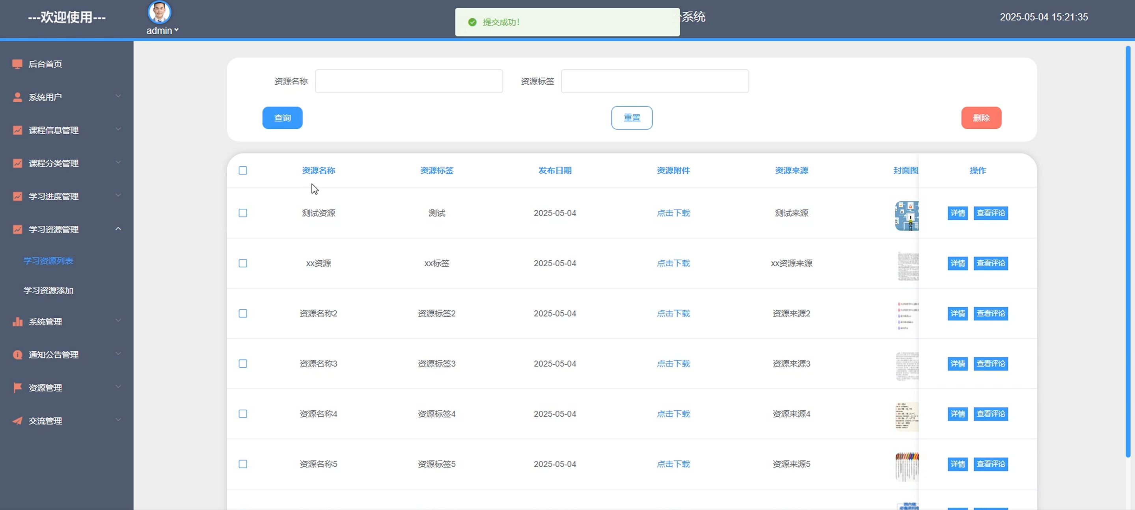1135x510 pixels.
Task: Click the 交流管理 paper plane icon
Action: [17, 421]
